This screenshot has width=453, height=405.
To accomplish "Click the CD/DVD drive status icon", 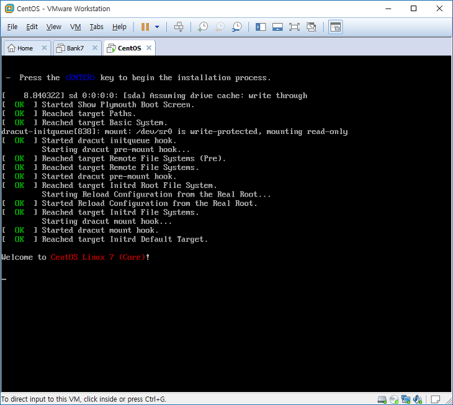I will click(394, 399).
